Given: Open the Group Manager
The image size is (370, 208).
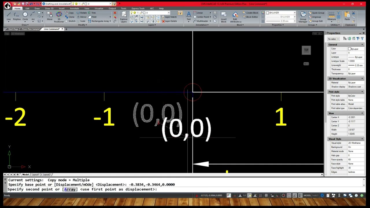Looking at the screenshot, I should click(x=303, y=17).
